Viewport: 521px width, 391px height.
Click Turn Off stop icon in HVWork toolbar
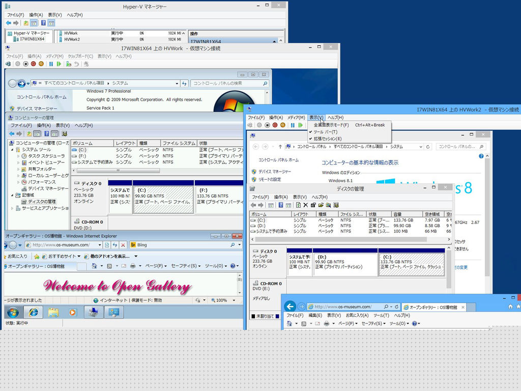click(25, 64)
